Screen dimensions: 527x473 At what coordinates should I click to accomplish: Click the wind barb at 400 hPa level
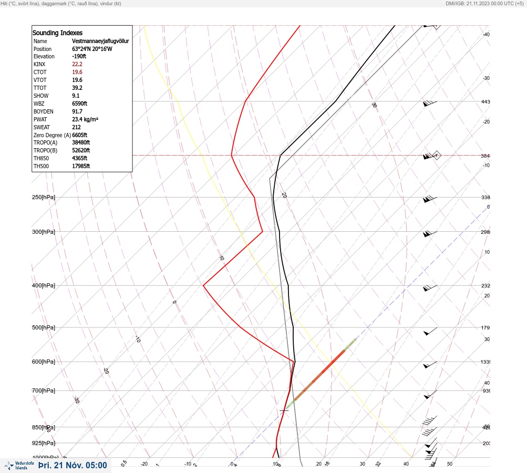430,288
